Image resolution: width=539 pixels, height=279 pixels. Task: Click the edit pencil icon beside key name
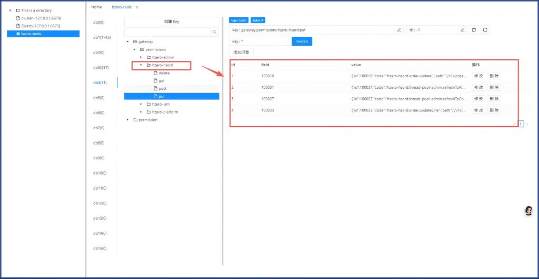point(399,30)
